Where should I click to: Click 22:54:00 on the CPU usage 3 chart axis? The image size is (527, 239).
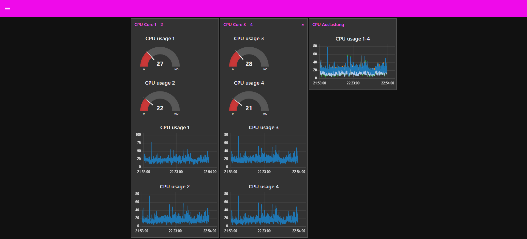(x=299, y=172)
